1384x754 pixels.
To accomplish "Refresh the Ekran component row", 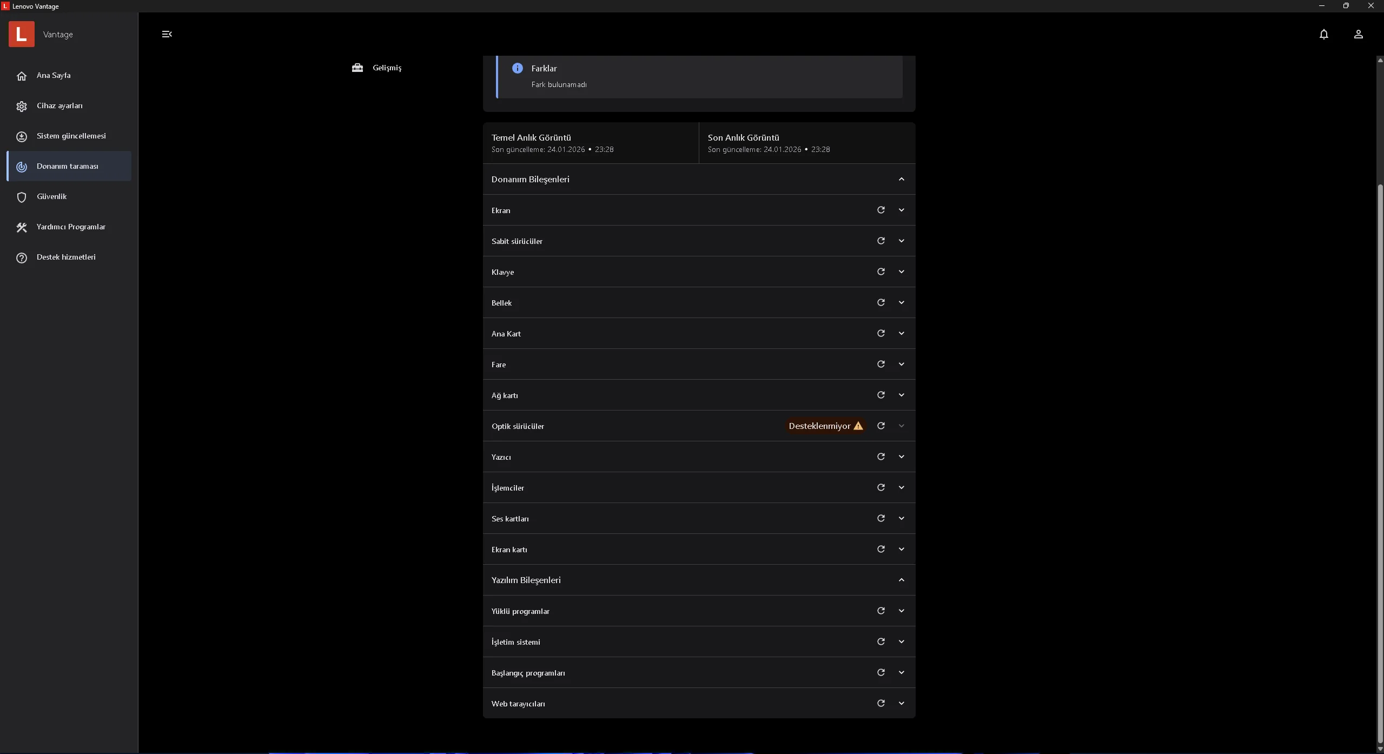I will [880, 210].
